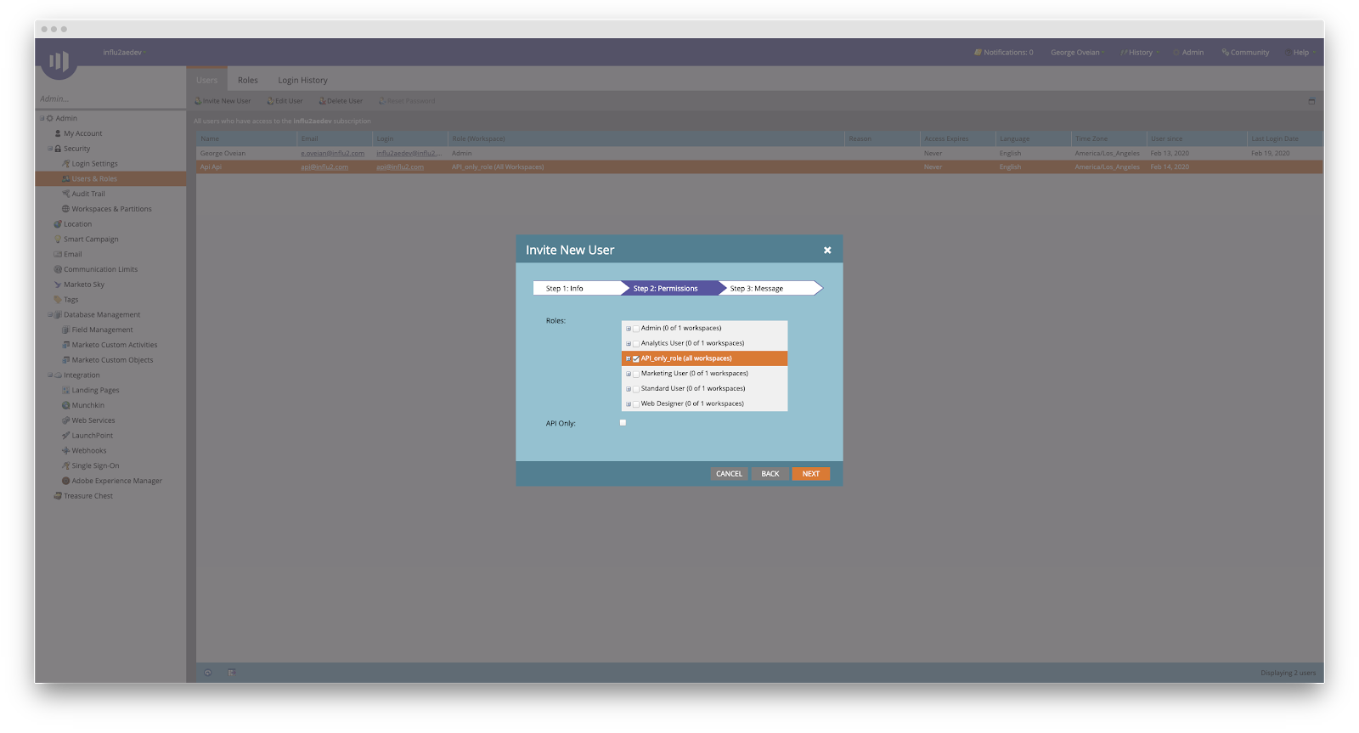Open the Login History tab
Viewport: 1359px width, 733px height.
302,81
